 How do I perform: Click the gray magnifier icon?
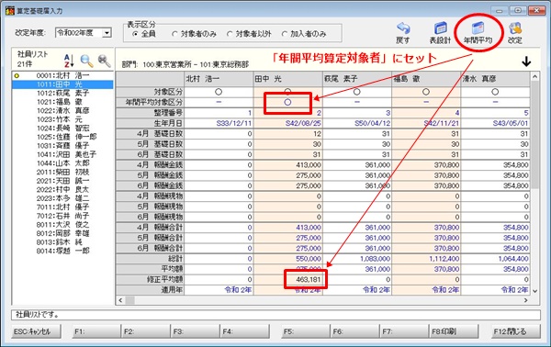(x=105, y=61)
